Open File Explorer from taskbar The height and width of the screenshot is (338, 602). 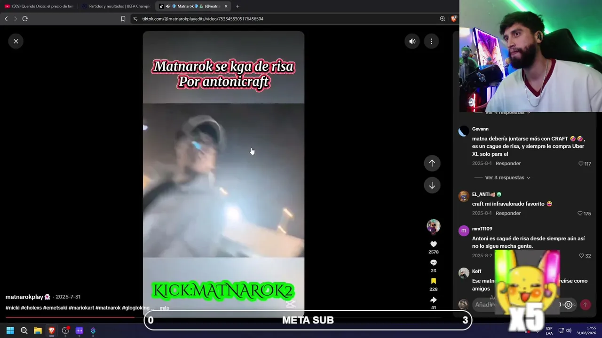38,330
